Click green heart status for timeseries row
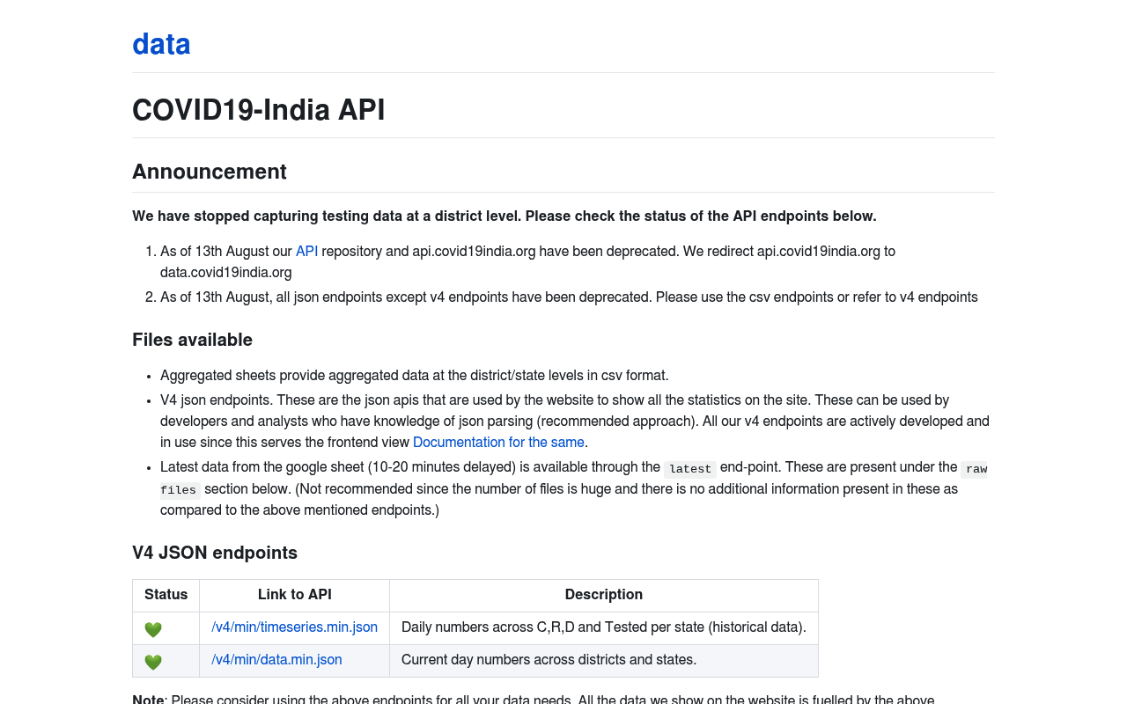This screenshot has height=704, width=1127. tap(153, 629)
